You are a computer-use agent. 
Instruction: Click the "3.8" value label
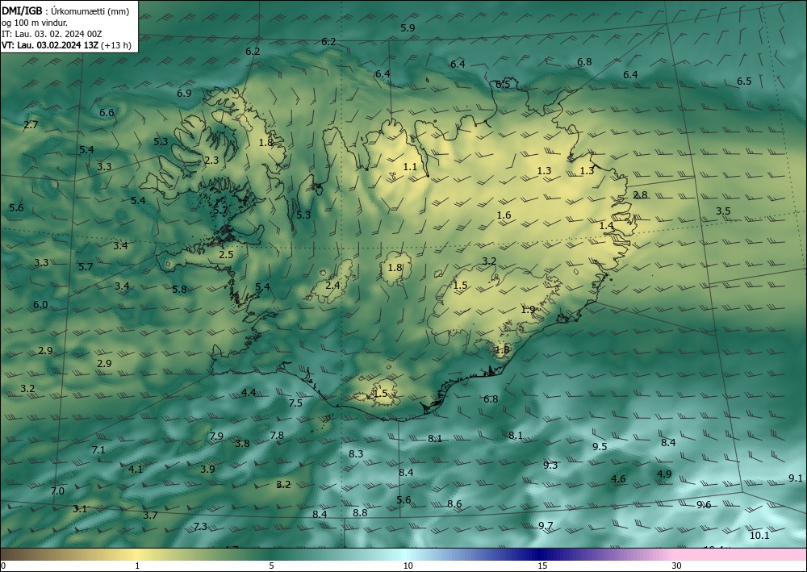242,443
